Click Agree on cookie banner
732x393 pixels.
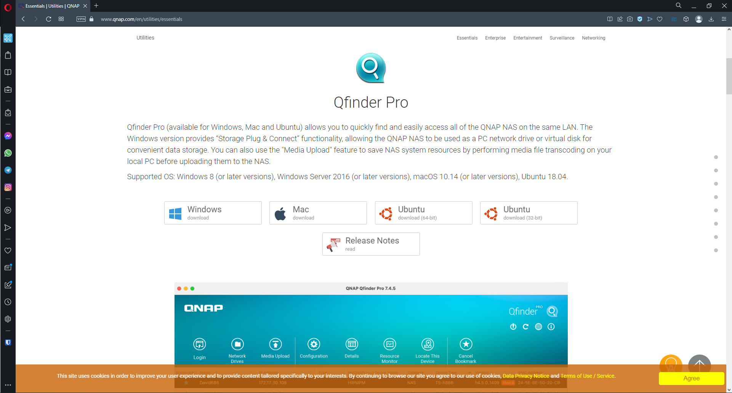click(692, 378)
